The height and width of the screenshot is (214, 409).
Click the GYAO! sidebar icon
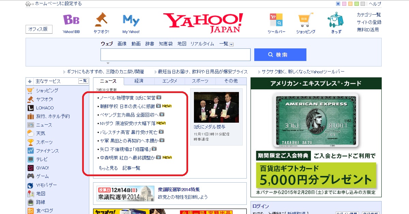coord(30,168)
